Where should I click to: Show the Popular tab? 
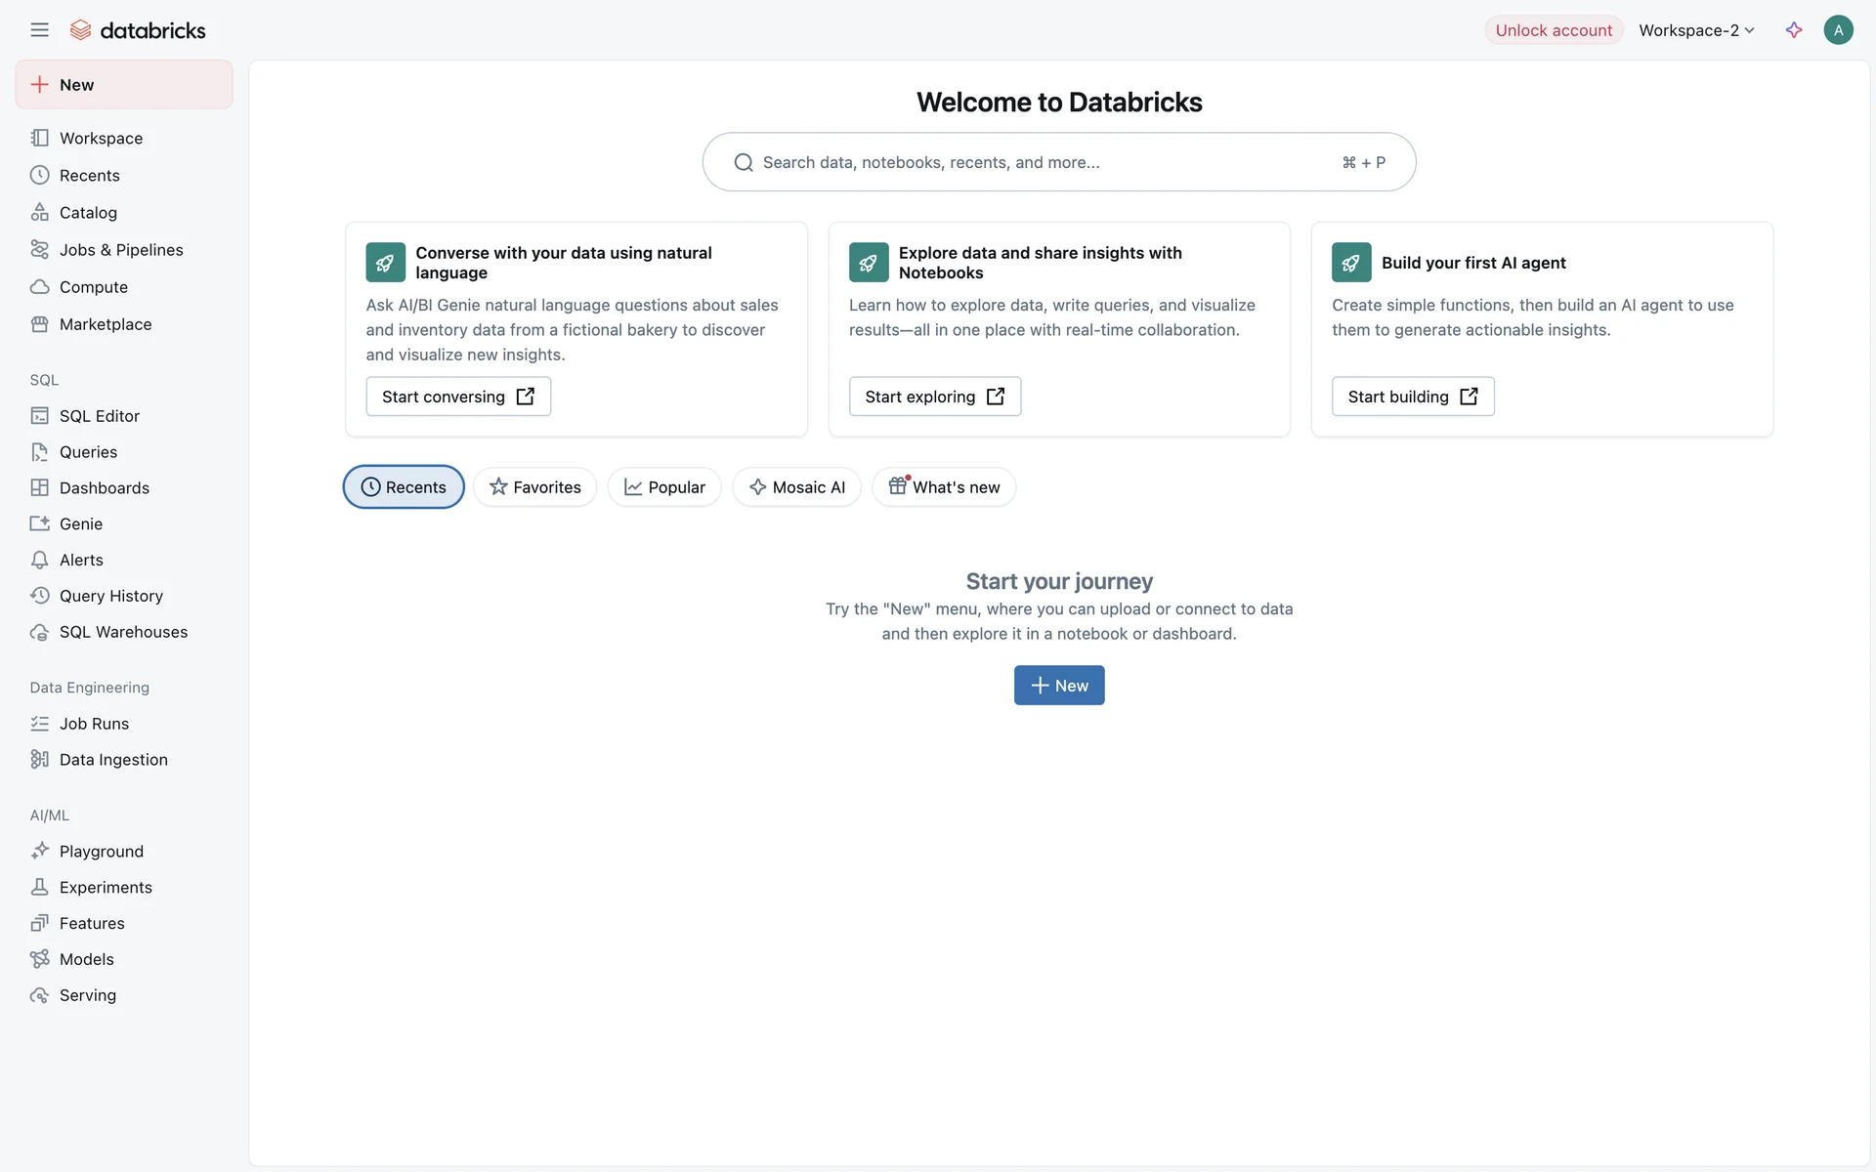point(664,487)
